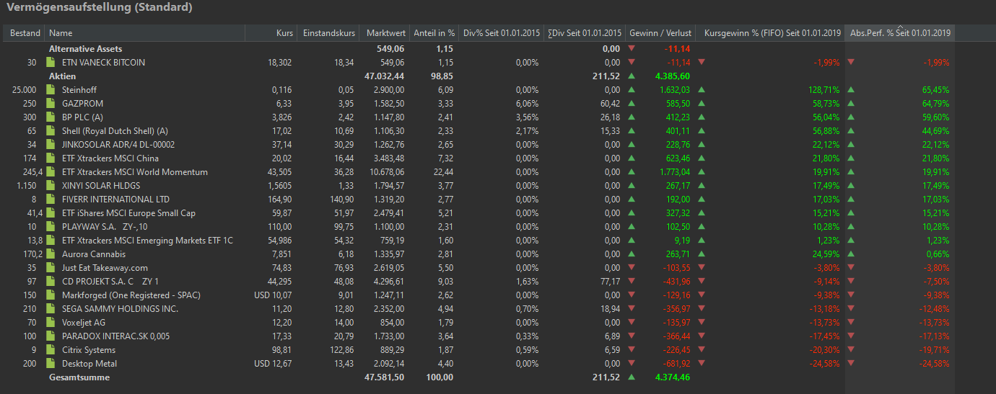This screenshot has height=394, width=996.
Task: Click Kursgewinn % (FIFO) Seit 01.01.2019 header
Action: (x=770, y=33)
